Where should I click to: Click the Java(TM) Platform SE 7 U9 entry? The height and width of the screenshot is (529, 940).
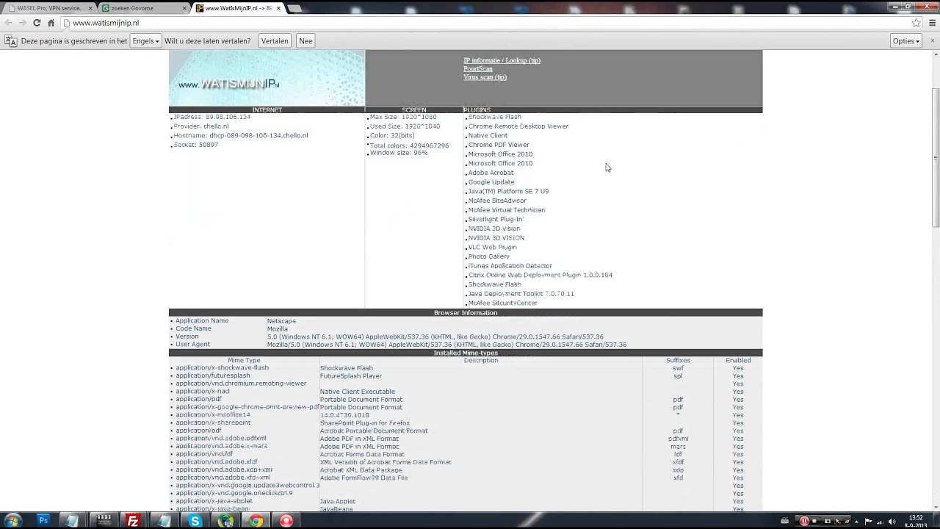point(508,192)
